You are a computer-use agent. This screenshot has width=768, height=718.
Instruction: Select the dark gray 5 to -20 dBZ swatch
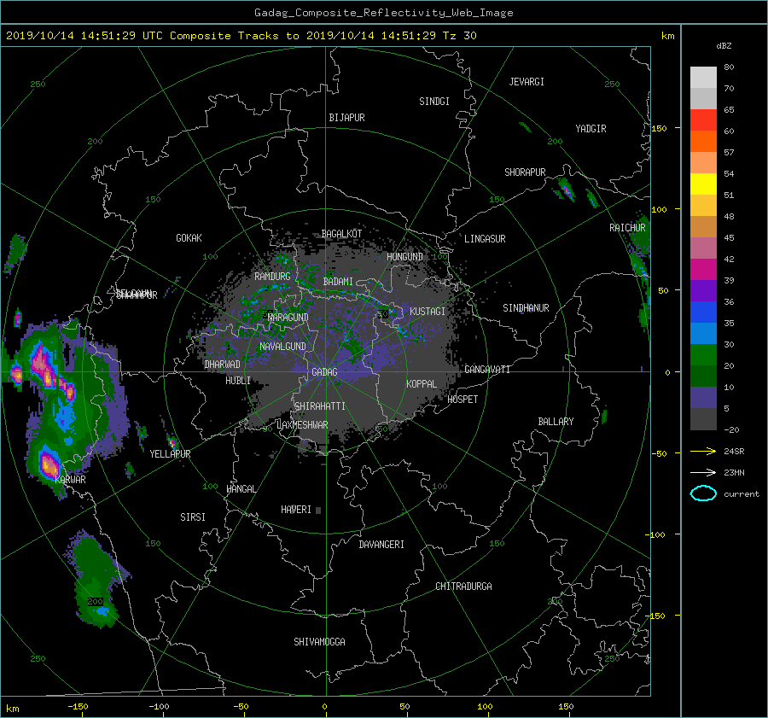[703, 419]
